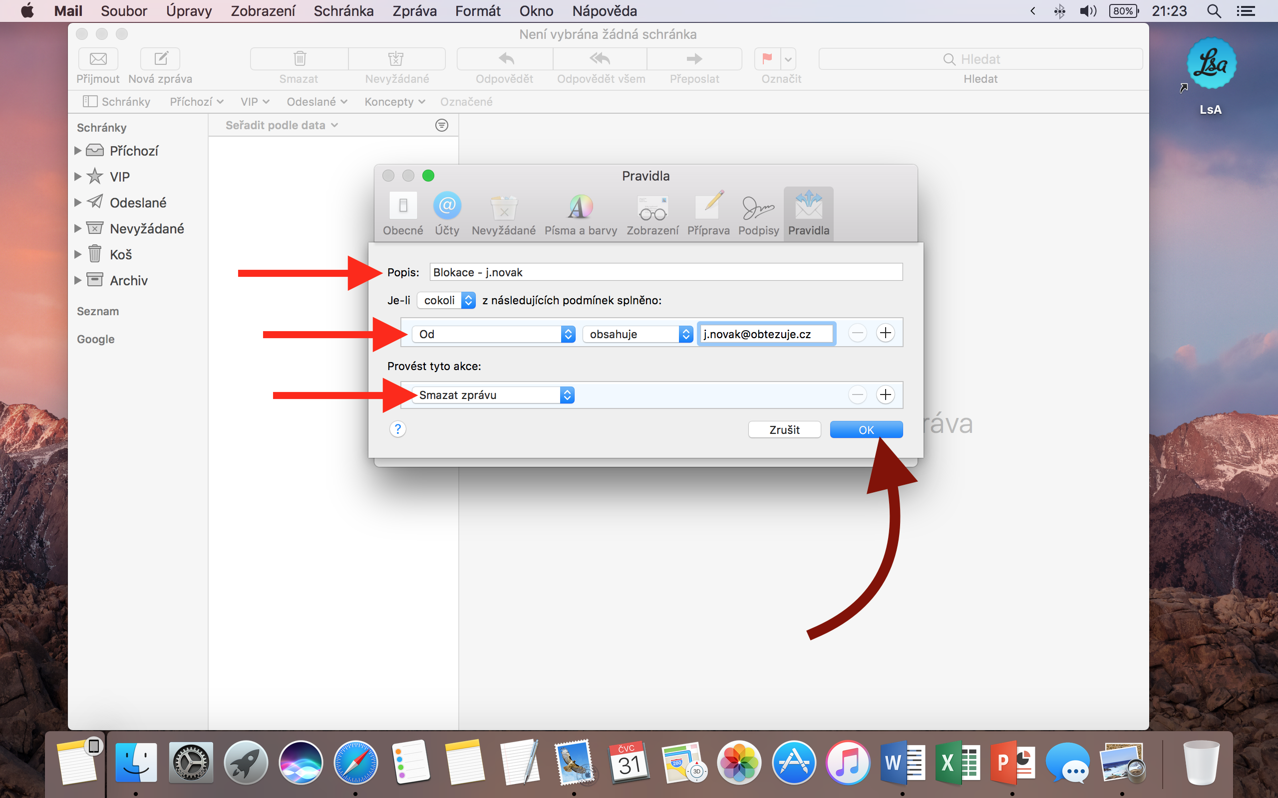Open iTunes from the Dock

click(x=848, y=762)
